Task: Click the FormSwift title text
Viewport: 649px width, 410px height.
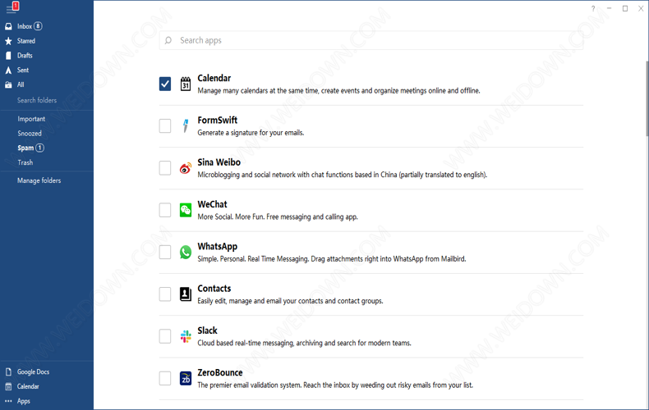Action: (218, 121)
